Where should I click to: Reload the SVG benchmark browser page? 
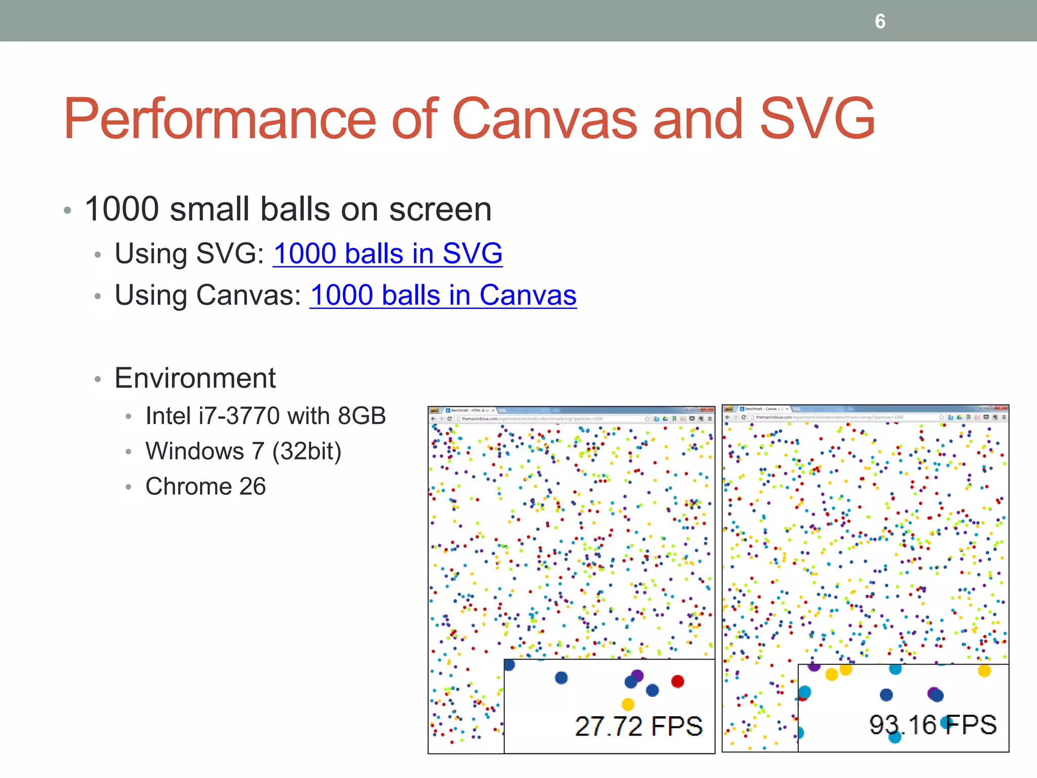(x=450, y=419)
